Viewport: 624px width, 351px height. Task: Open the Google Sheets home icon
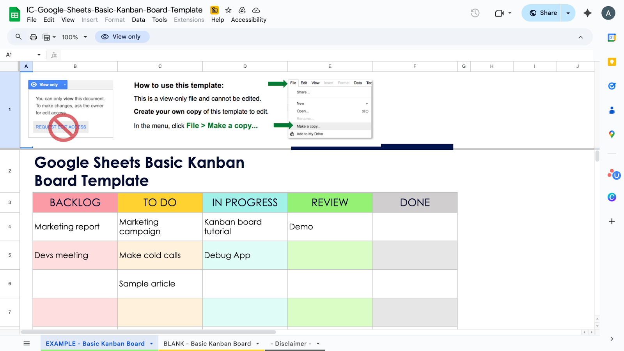point(14,14)
